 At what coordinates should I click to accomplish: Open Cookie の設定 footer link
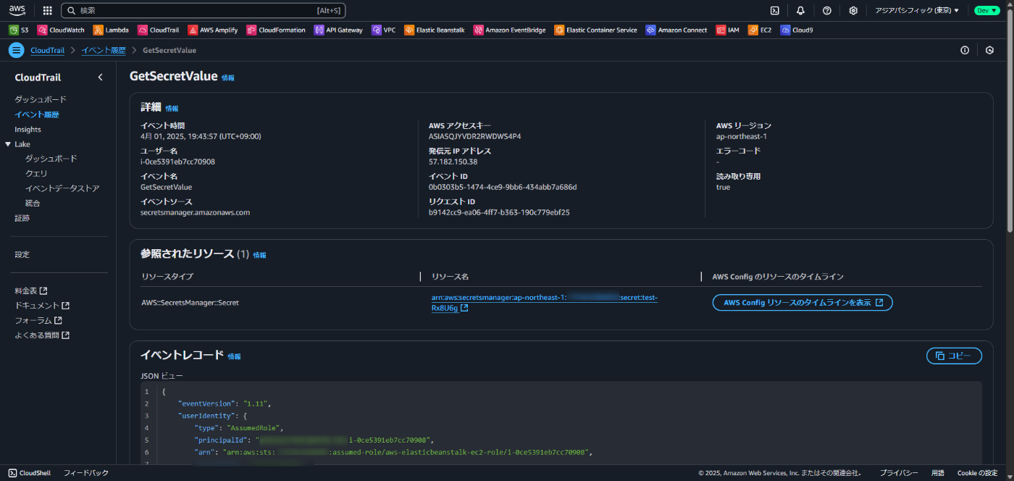coord(977,473)
